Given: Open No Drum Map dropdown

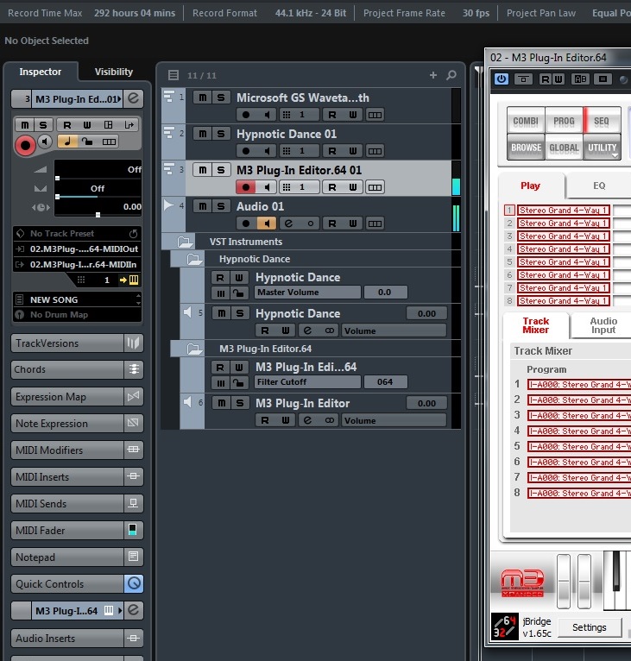Looking at the screenshot, I should click(x=77, y=314).
